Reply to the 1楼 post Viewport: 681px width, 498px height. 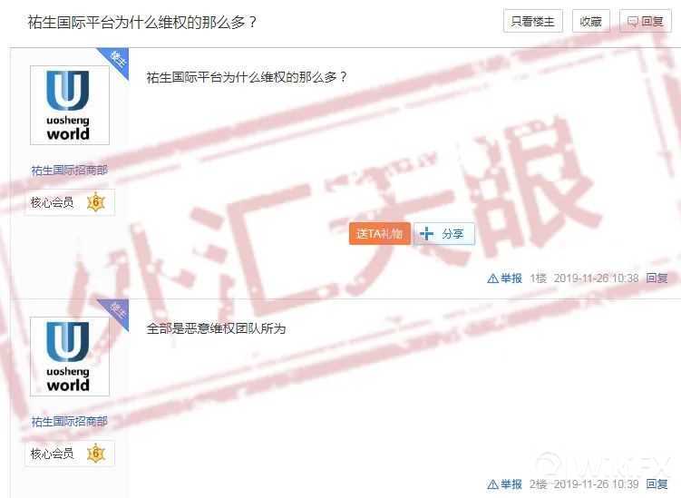657,278
